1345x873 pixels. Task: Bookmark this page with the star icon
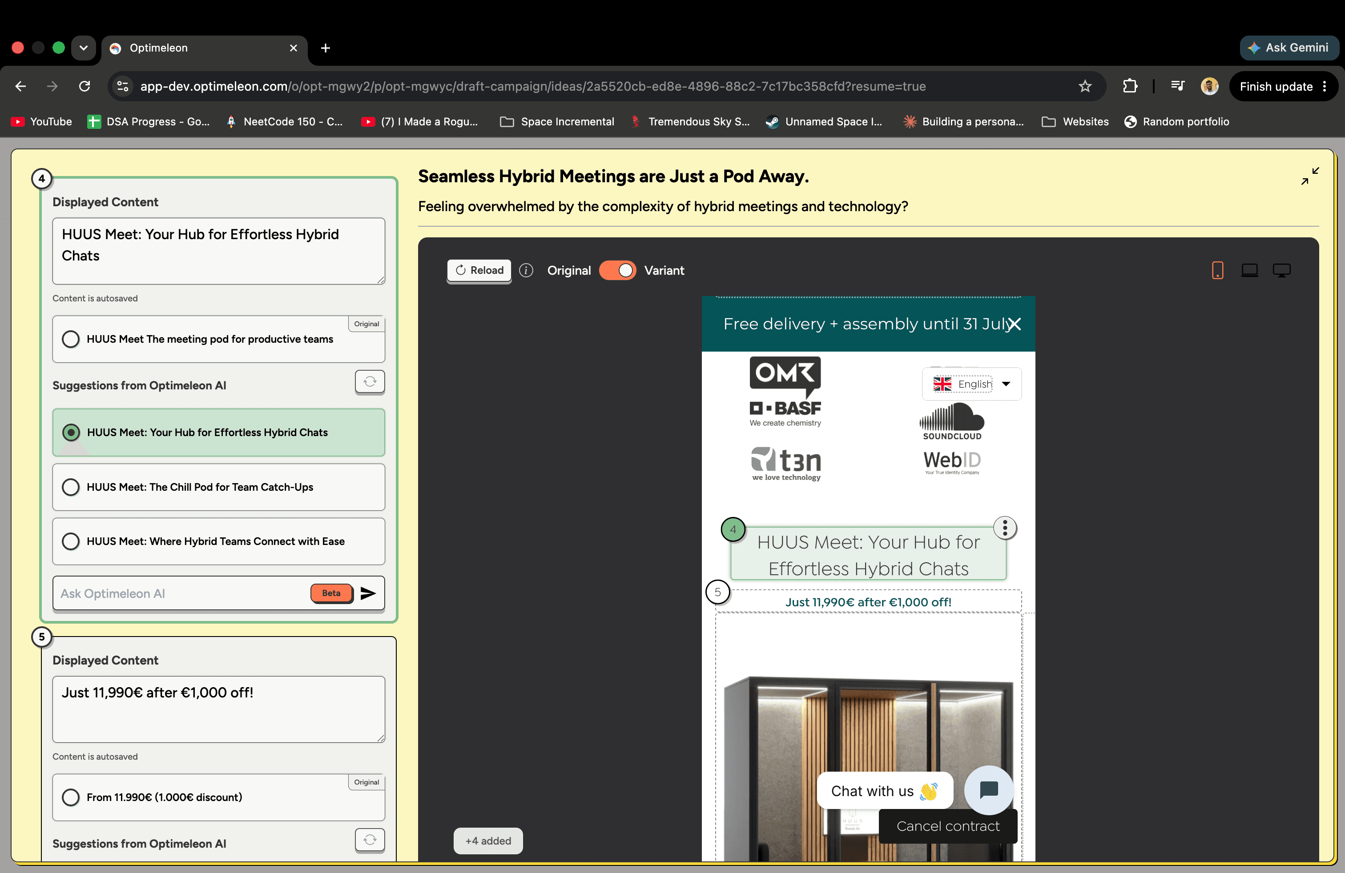click(x=1084, y=86)
